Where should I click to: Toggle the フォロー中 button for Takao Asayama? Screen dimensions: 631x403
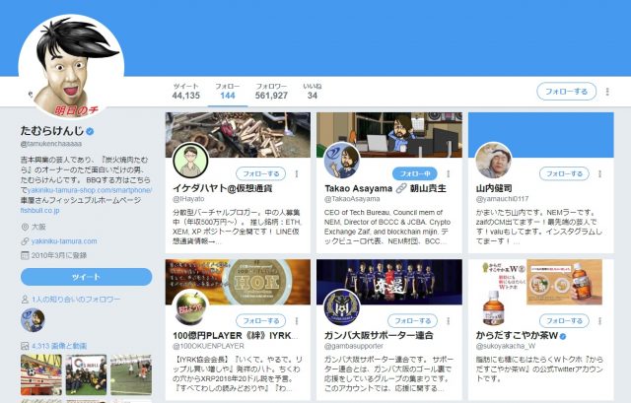click(413, 173)
